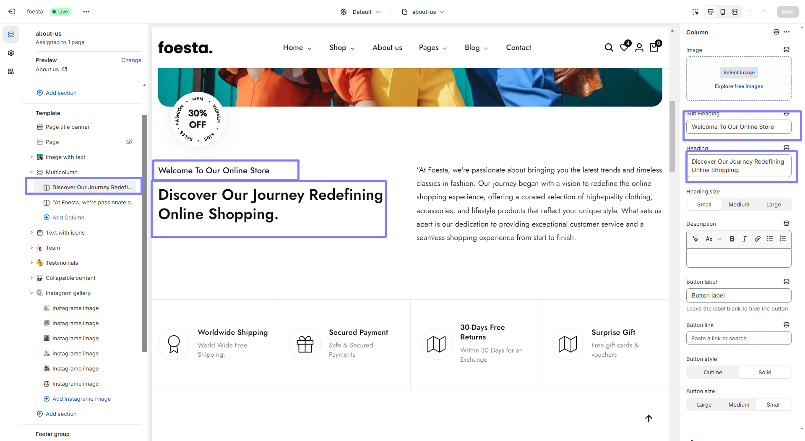Switch to mobile preview icon
Image resolution: width=805 pixels, height=441 pixels.
[x=723, y=12]
